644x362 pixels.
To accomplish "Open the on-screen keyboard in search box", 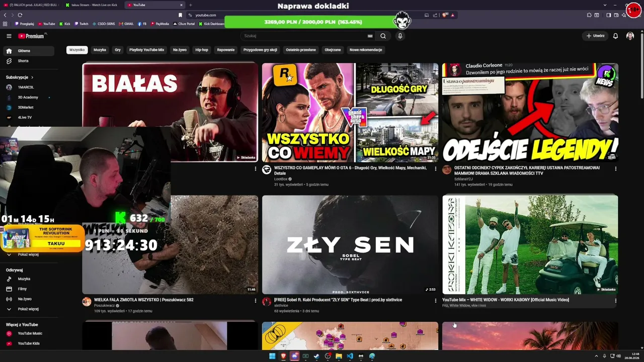I will pos(370,36).
